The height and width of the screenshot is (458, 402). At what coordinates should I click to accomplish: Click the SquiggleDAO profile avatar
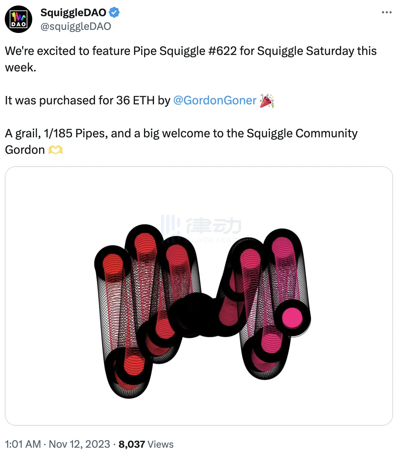[19, 19]
